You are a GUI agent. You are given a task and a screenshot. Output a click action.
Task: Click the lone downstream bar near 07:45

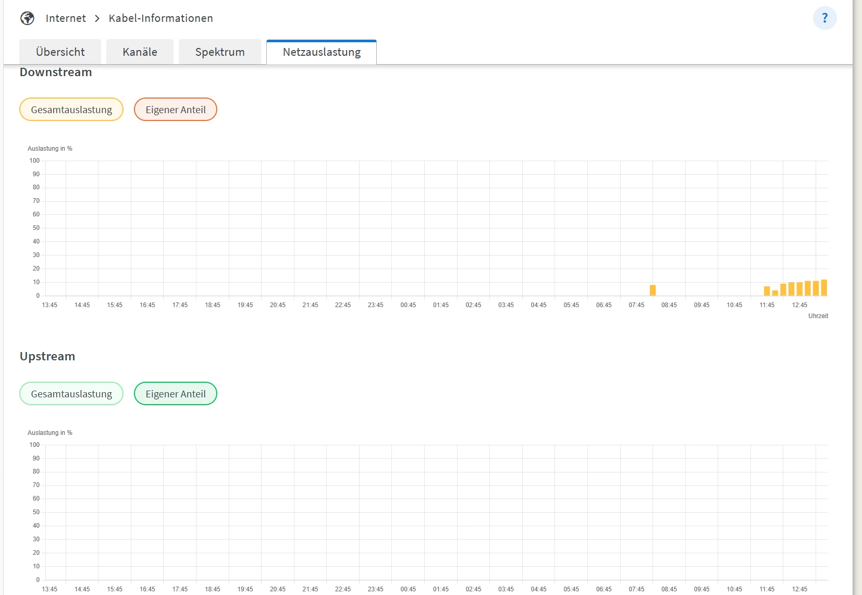(652, 290)
